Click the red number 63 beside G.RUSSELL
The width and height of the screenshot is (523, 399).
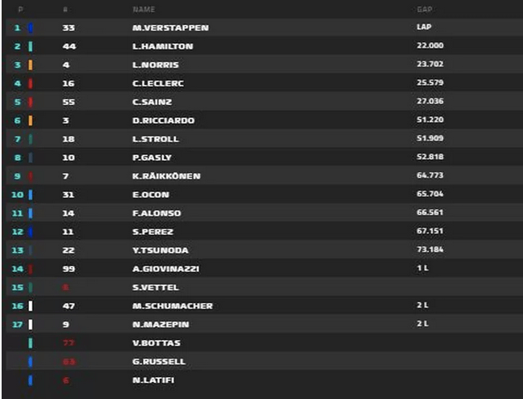(68, 362)
